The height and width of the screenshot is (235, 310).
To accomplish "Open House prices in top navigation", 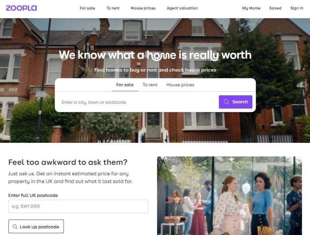I will tap(143, 8).
